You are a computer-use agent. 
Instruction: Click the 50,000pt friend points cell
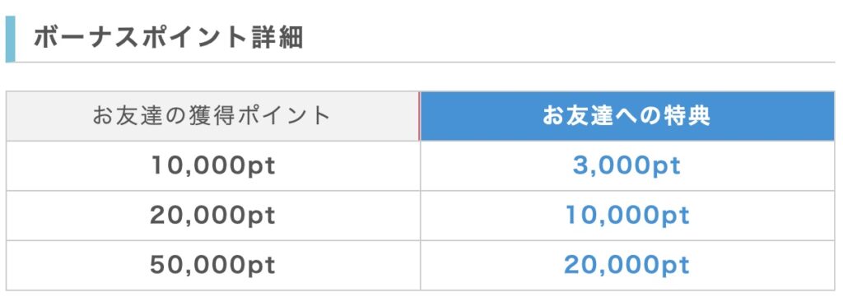213,266
